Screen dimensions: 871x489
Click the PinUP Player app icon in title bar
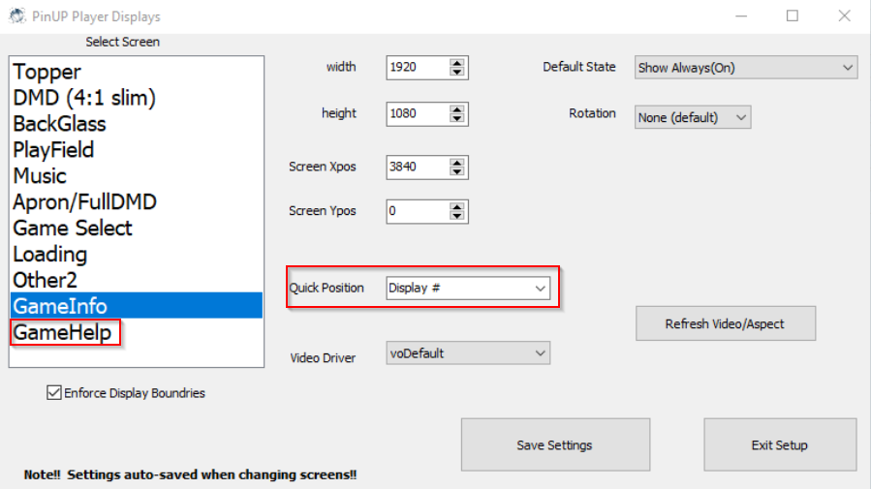(x=13, y=16)
